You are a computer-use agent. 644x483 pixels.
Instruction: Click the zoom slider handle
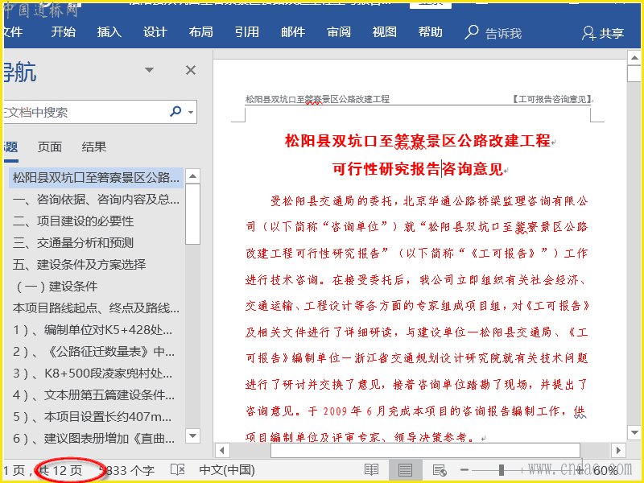point(502,470)
